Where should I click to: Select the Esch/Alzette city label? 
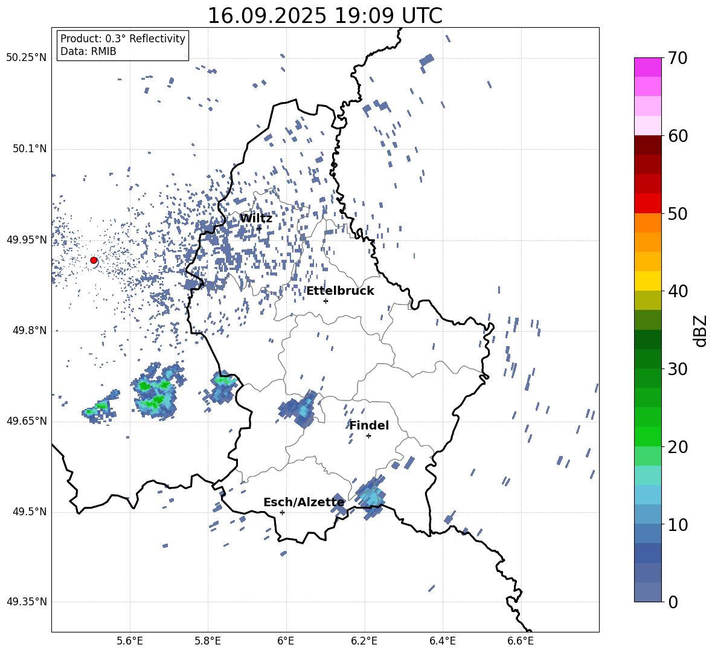coord(304,503)
